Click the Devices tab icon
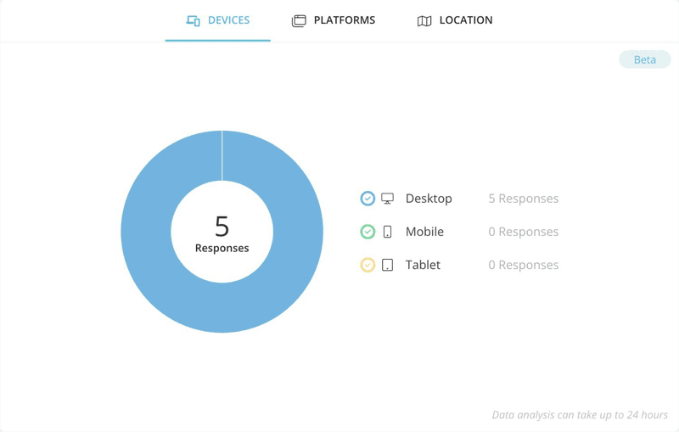The image size is (679, 432). [x=193, y=20]
